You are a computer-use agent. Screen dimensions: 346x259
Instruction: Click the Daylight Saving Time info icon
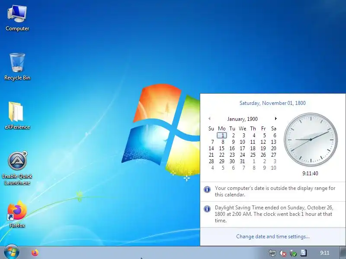click(x=207, y=209)
